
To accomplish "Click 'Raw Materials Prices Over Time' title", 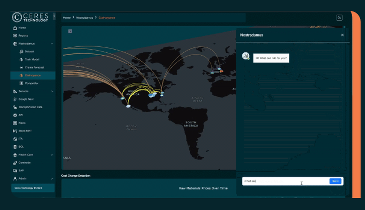I will pos(203,188).
